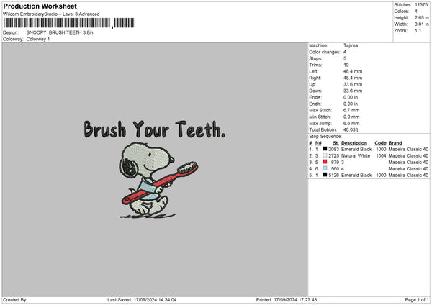Viewport: 432px width, 305px height.
Task: Click the Zoom value '1:1'
Action: point(418,31)
